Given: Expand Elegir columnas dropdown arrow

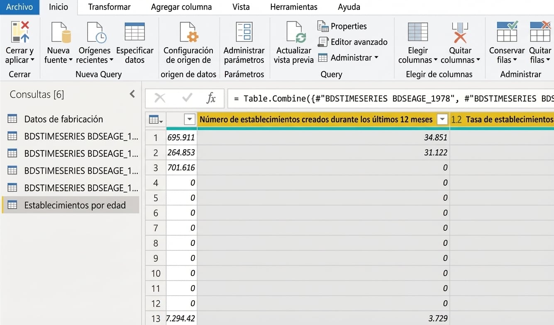Looking at the screenshot, I should tap(436, 60).
